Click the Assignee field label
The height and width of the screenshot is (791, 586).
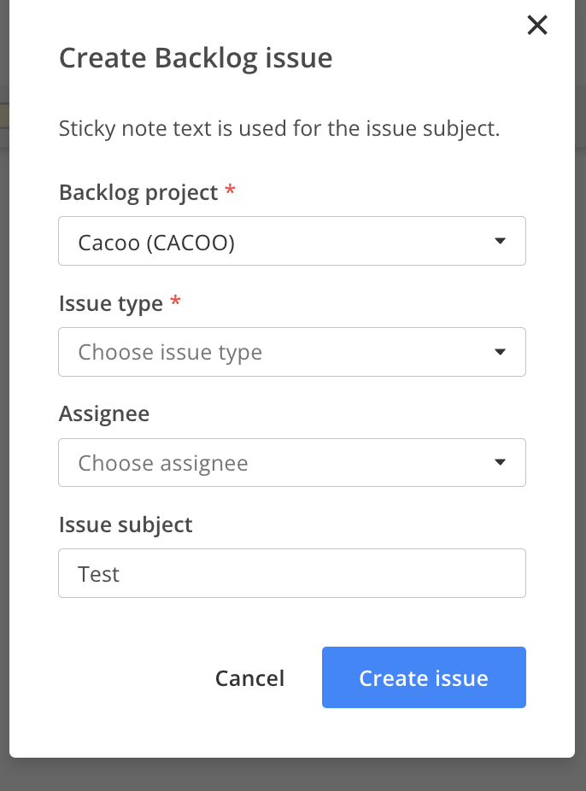tap(104, 414)
